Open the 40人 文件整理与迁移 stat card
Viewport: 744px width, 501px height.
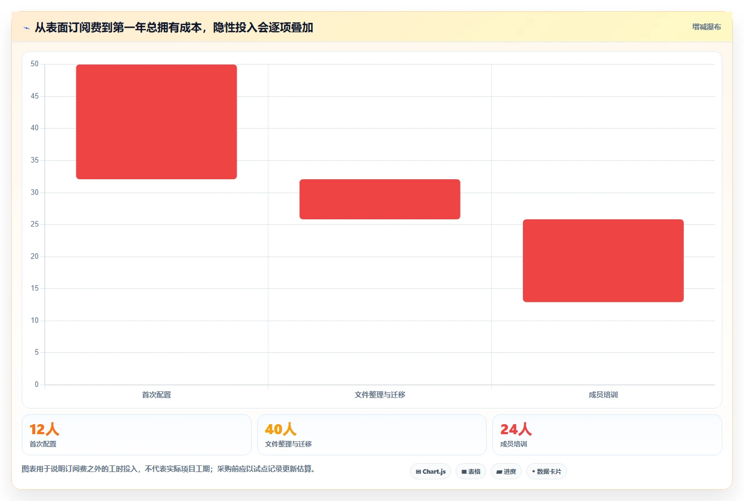pos(372,435)
